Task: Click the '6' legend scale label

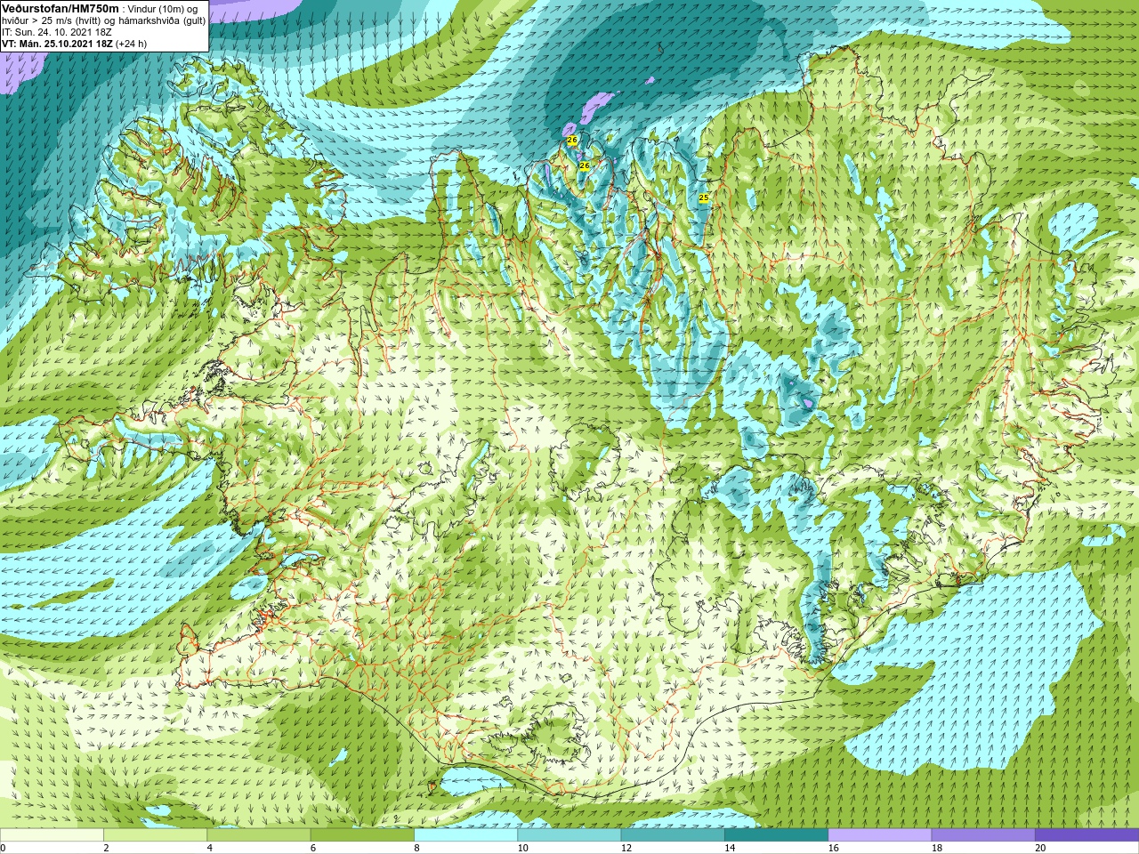Action: [313, 848]
